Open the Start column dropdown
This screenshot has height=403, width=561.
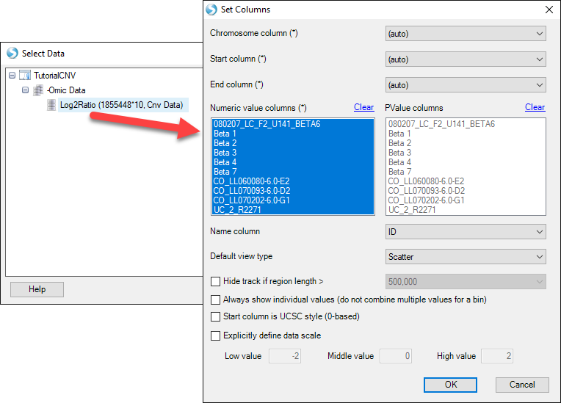click(x=466, y=59)
